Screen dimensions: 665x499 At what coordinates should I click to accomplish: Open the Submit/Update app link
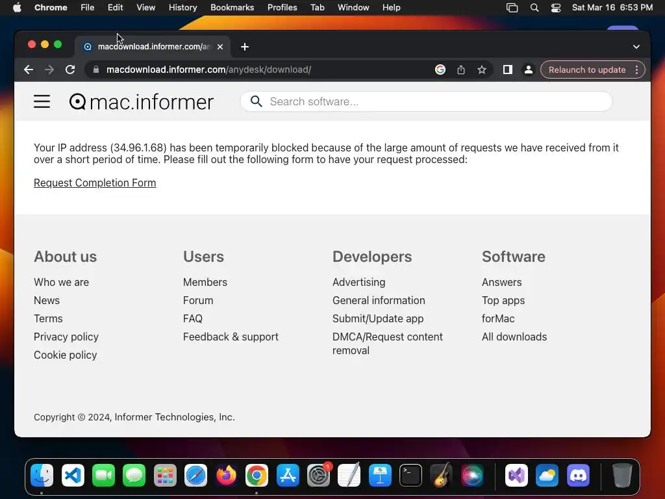pos(378,318)
